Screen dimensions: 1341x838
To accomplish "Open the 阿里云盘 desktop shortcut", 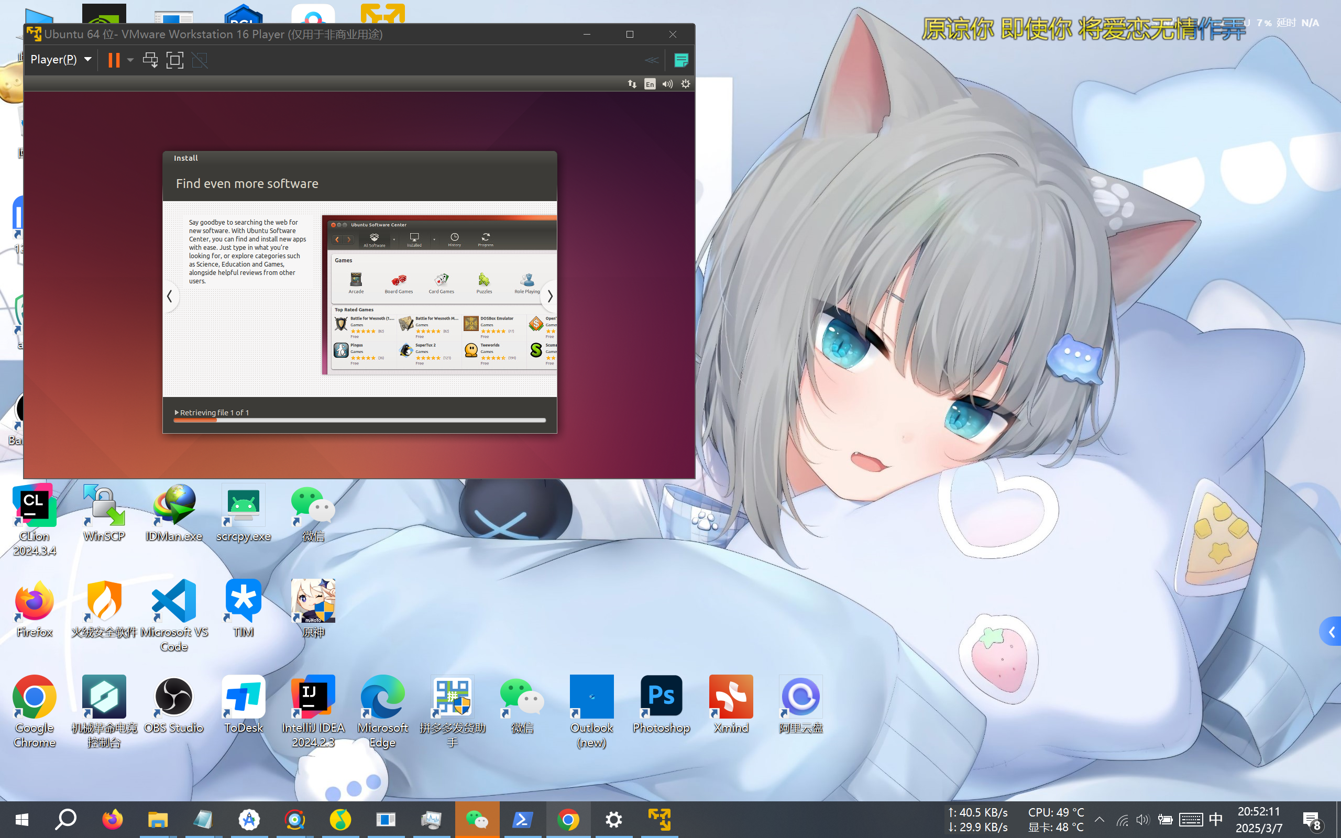I will (801, 704).
